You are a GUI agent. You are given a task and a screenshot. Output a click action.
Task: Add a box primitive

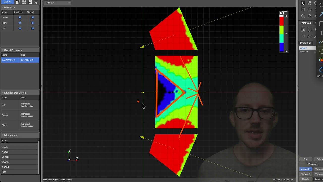pos(303,30)
